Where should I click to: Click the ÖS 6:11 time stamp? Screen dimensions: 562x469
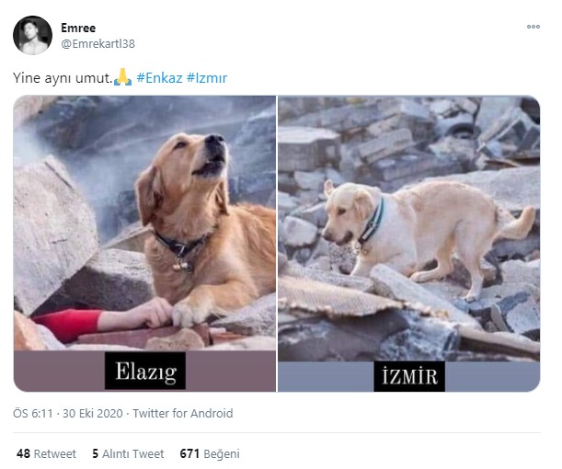pyautogui.click(x=32, y=414)
